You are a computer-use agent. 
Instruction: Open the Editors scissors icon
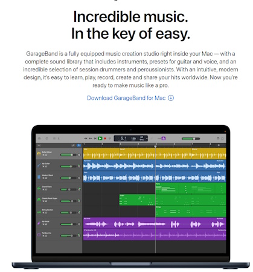[59, 138]
